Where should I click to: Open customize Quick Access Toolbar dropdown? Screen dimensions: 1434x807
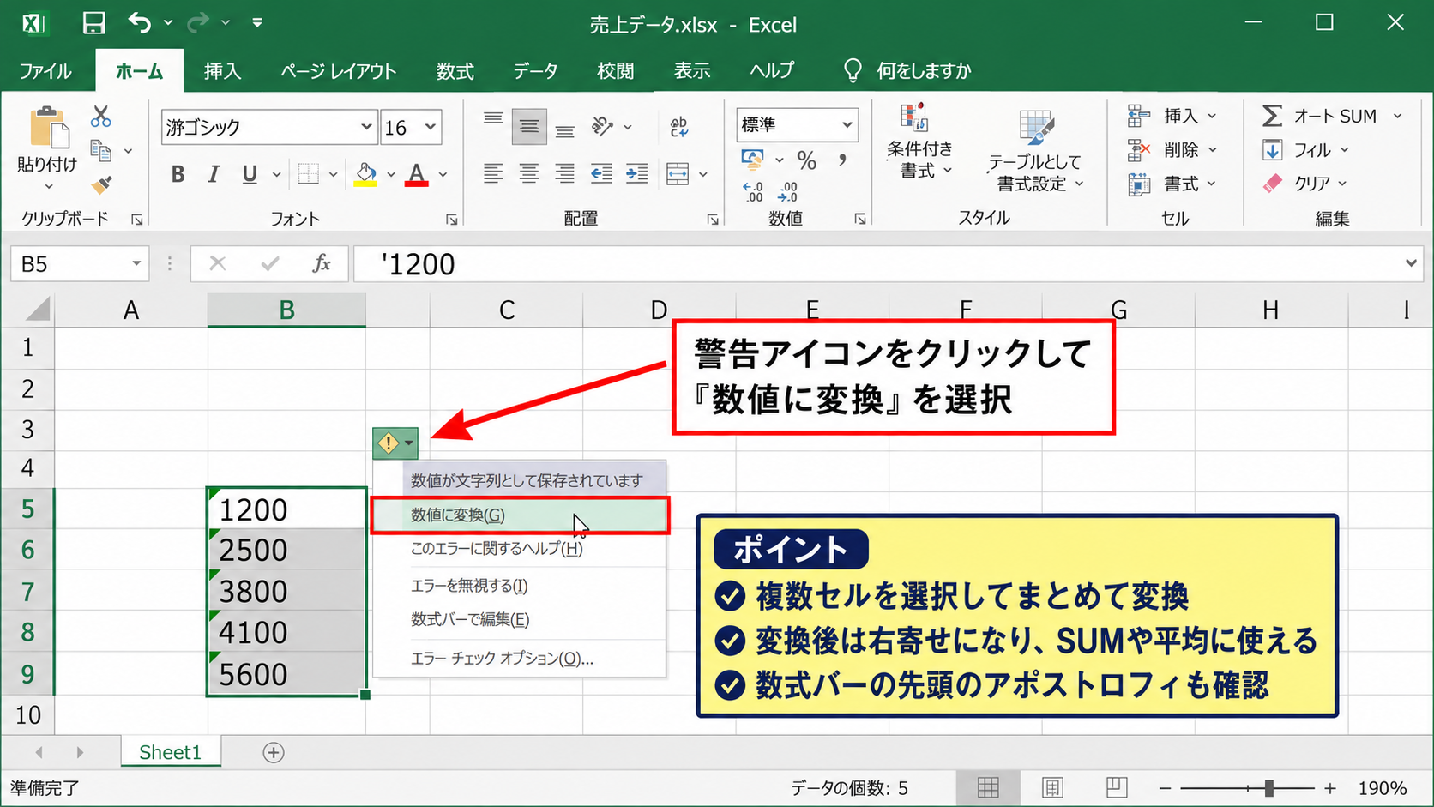coord(257,23)
